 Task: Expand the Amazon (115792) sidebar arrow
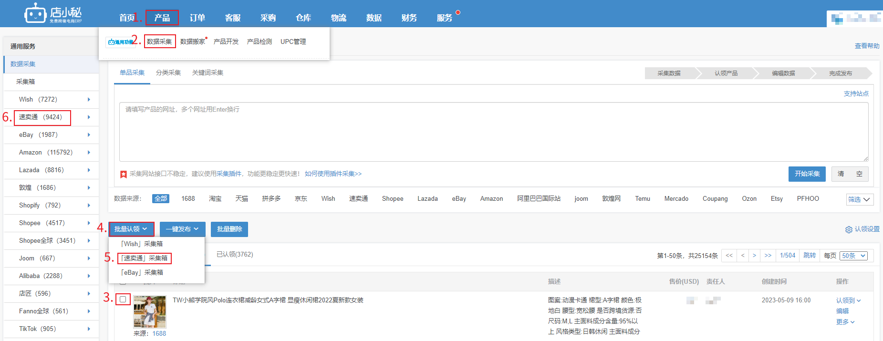click(x=89, y=152)
